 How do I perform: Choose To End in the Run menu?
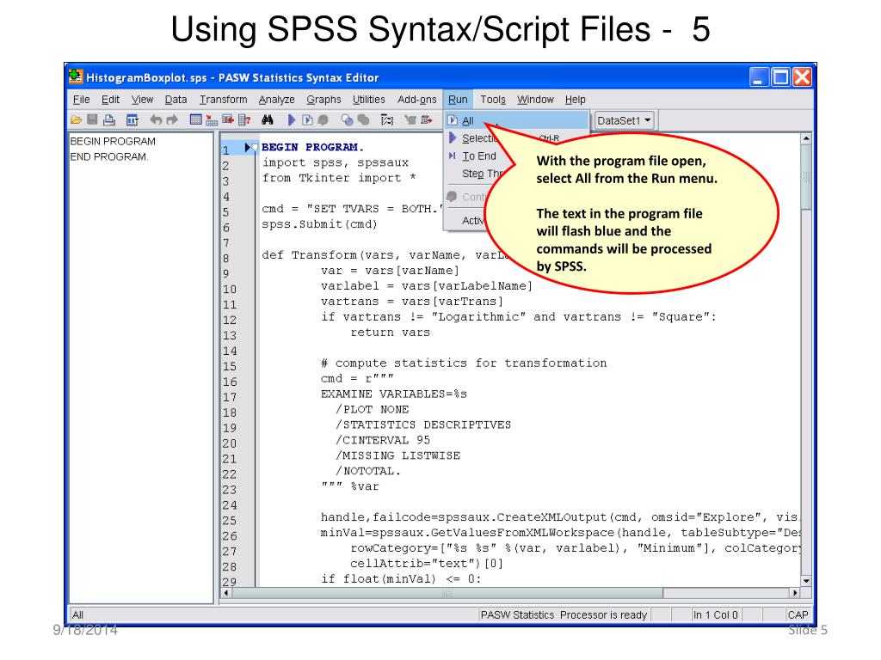click(479, 156)
